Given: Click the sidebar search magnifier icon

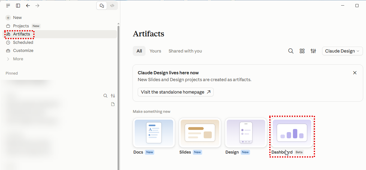Looking at the screenshot, I should [105, 96].
